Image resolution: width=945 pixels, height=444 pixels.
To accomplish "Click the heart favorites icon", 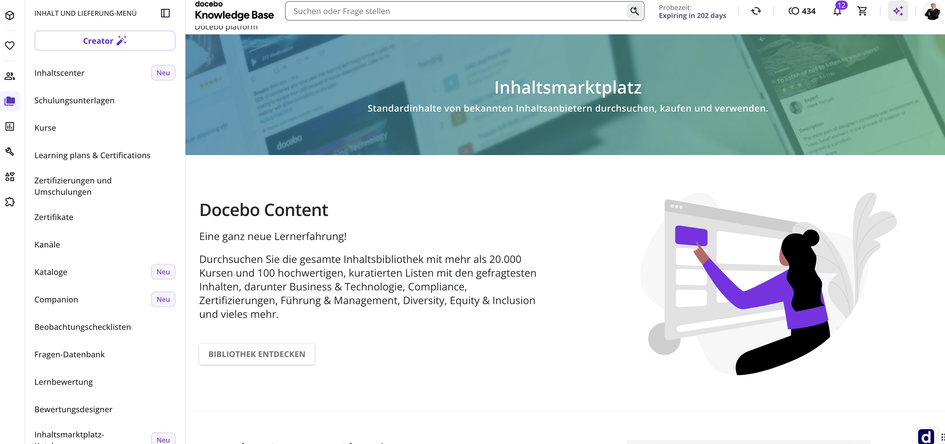I will 10,45.
